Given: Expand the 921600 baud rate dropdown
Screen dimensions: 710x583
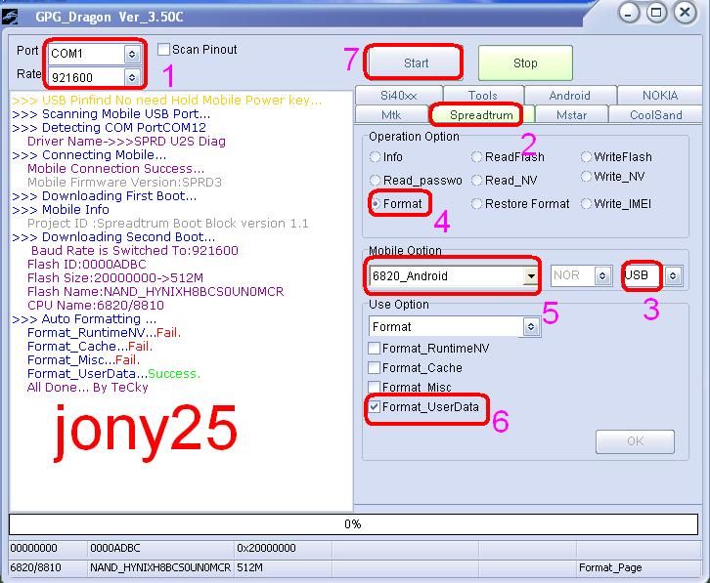Looking at the screenshot, I should [x=132, y=77].
